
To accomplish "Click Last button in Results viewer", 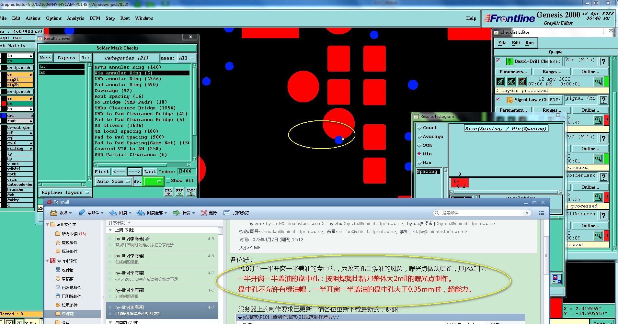I will coord(150,172).
